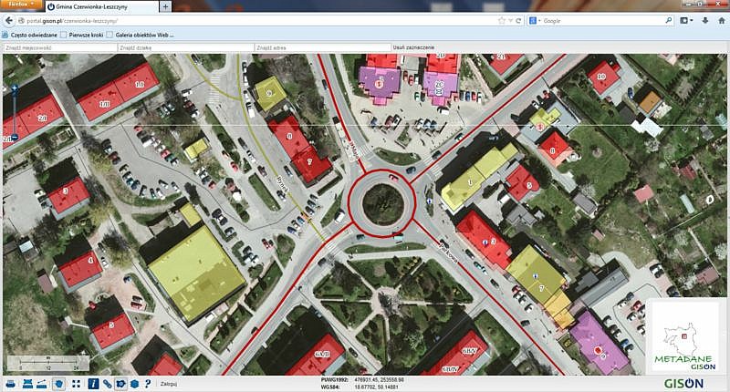The height and width of the screenshot is (392, 730).
Task: Open the layers stack icon
Action: [x=134, y=383]
